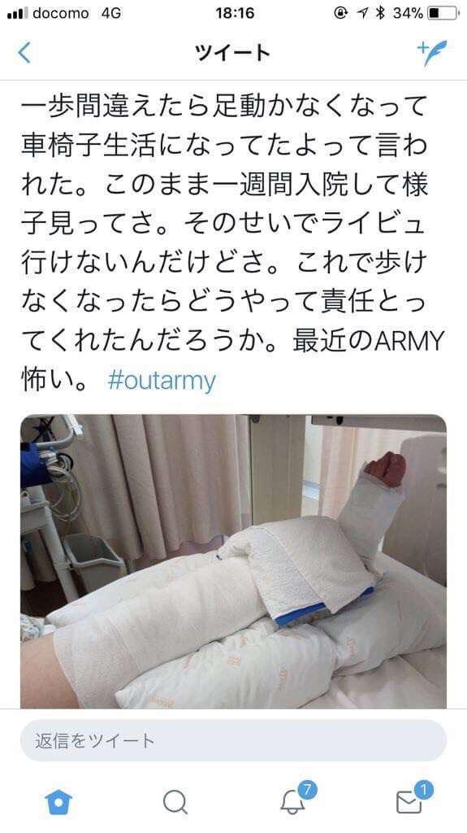467x833 pixels.
Task: Tap the battery indicator in status bar
Action: click(x=442, y=13)
